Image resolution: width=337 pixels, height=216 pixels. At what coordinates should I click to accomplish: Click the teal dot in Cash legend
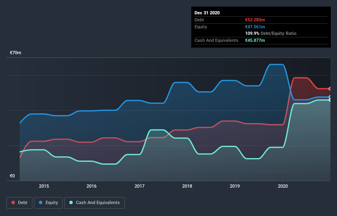tap(71, 202)
